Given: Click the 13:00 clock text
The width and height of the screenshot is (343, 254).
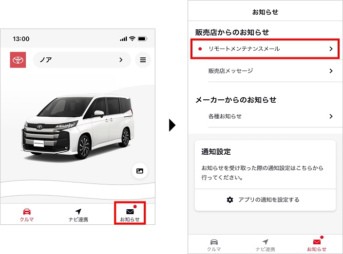Looking at the screenshot, I should click(x=21, y=39).
